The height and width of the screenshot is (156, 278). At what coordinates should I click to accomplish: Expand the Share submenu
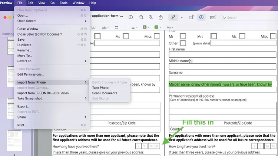tap(52, 117)
